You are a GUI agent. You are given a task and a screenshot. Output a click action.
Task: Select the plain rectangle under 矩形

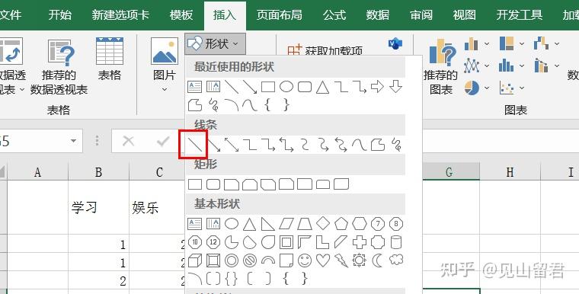(x=195, y=184)
